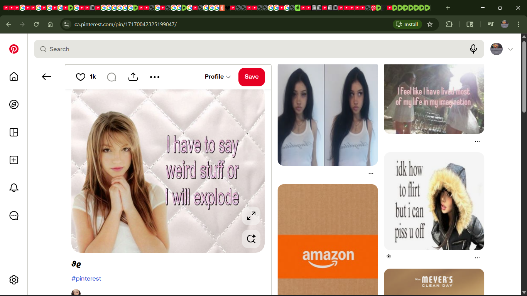Viewport: 527px width, 296px height.
Task: Toggle fullscreen view of the pin image
Action: [251, 216]
